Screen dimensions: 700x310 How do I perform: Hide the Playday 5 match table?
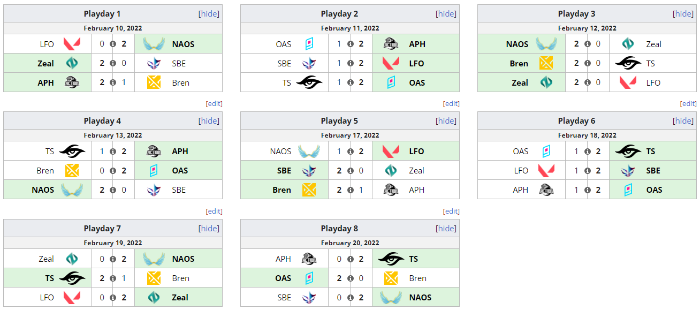pyautogui.click(x=446, y=121)
